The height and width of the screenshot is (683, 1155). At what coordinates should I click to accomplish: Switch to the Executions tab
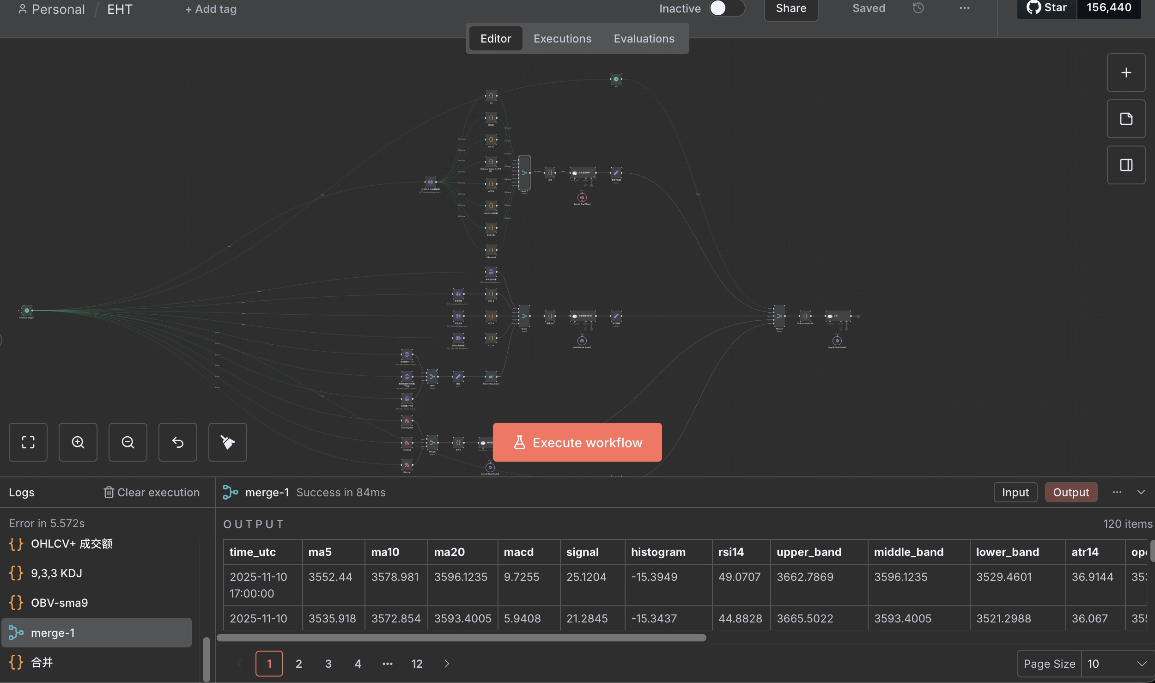[562, 38]
